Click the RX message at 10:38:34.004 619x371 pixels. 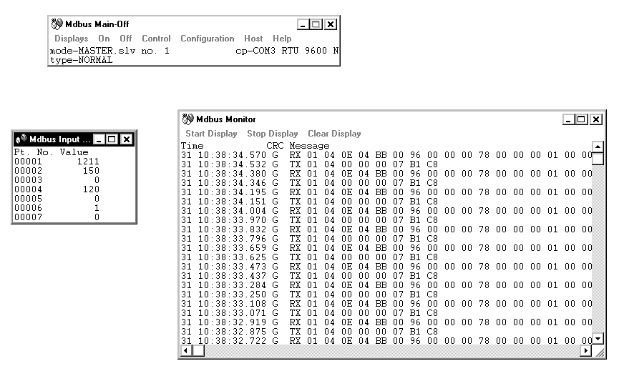(x=386, y=211)
